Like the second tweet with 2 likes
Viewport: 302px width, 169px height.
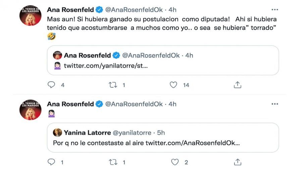[x=175, y=162]
